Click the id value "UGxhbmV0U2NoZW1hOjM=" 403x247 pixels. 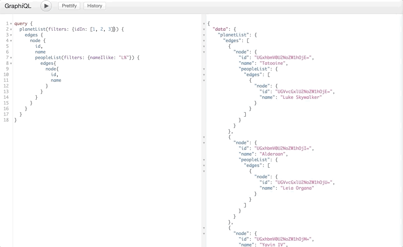pyautogui.click(x=283, y=239)
